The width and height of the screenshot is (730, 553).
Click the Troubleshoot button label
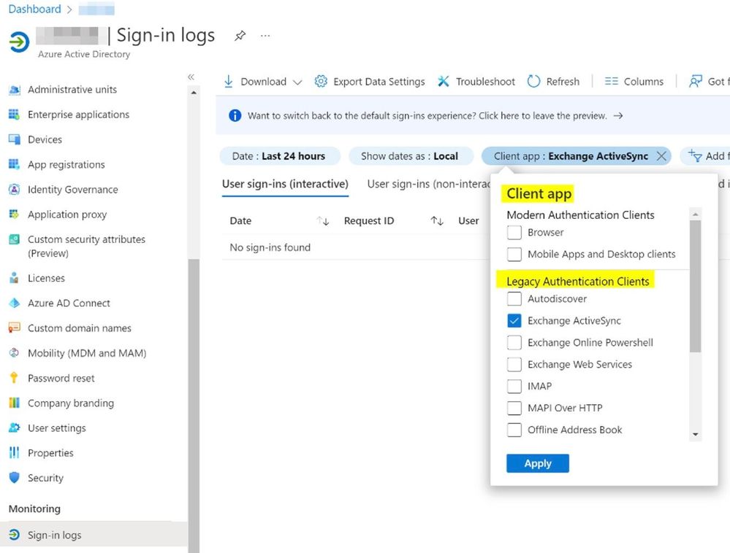coord(485,82)
